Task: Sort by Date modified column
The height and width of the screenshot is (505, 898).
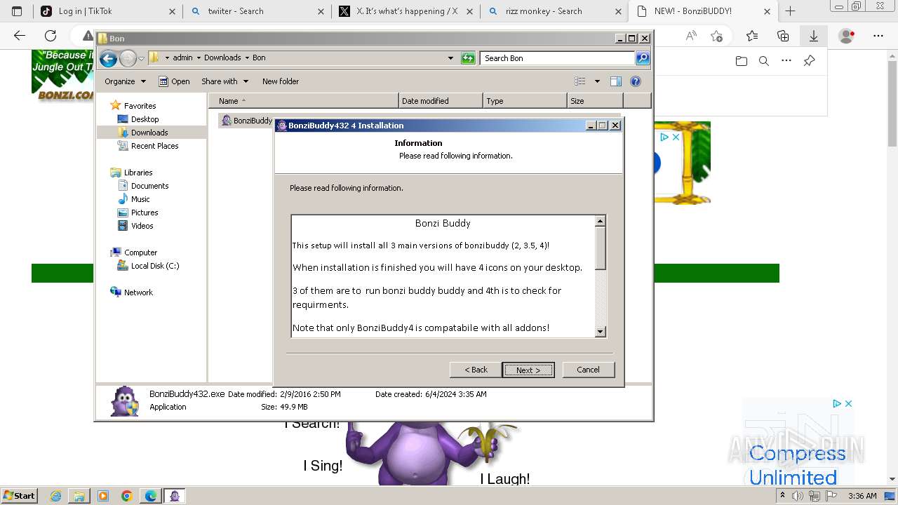Action: coord(441,101)
